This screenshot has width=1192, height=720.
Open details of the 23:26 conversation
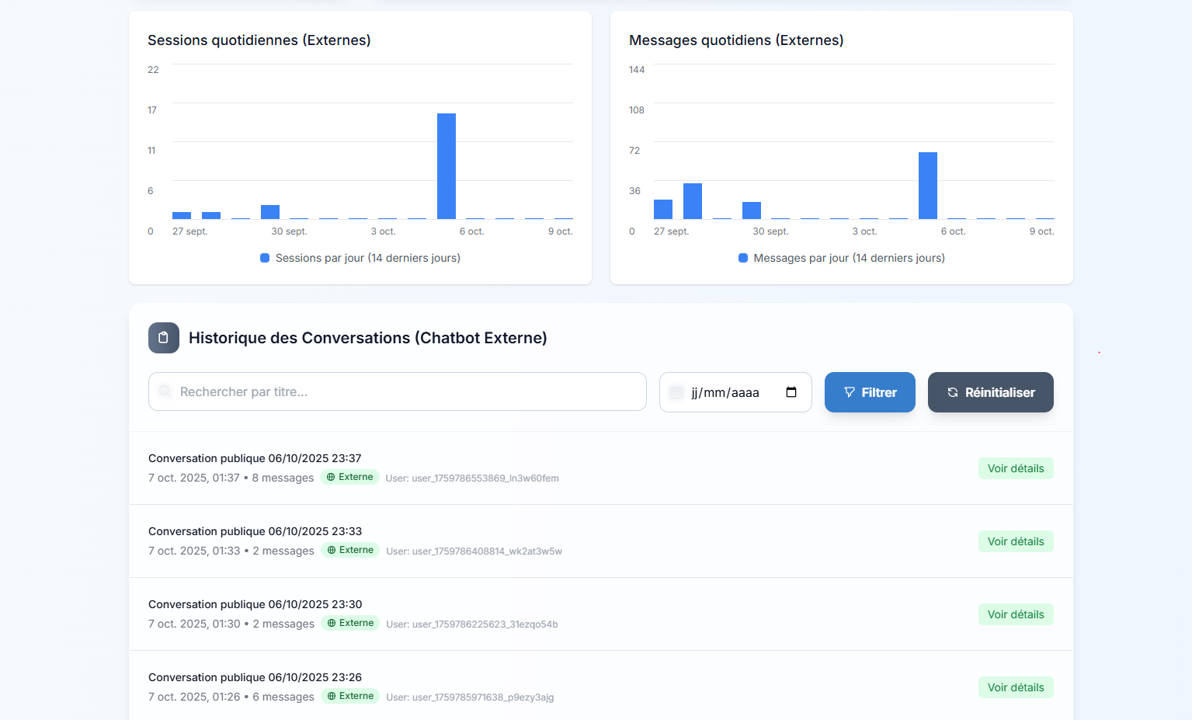pos(1016,687)
